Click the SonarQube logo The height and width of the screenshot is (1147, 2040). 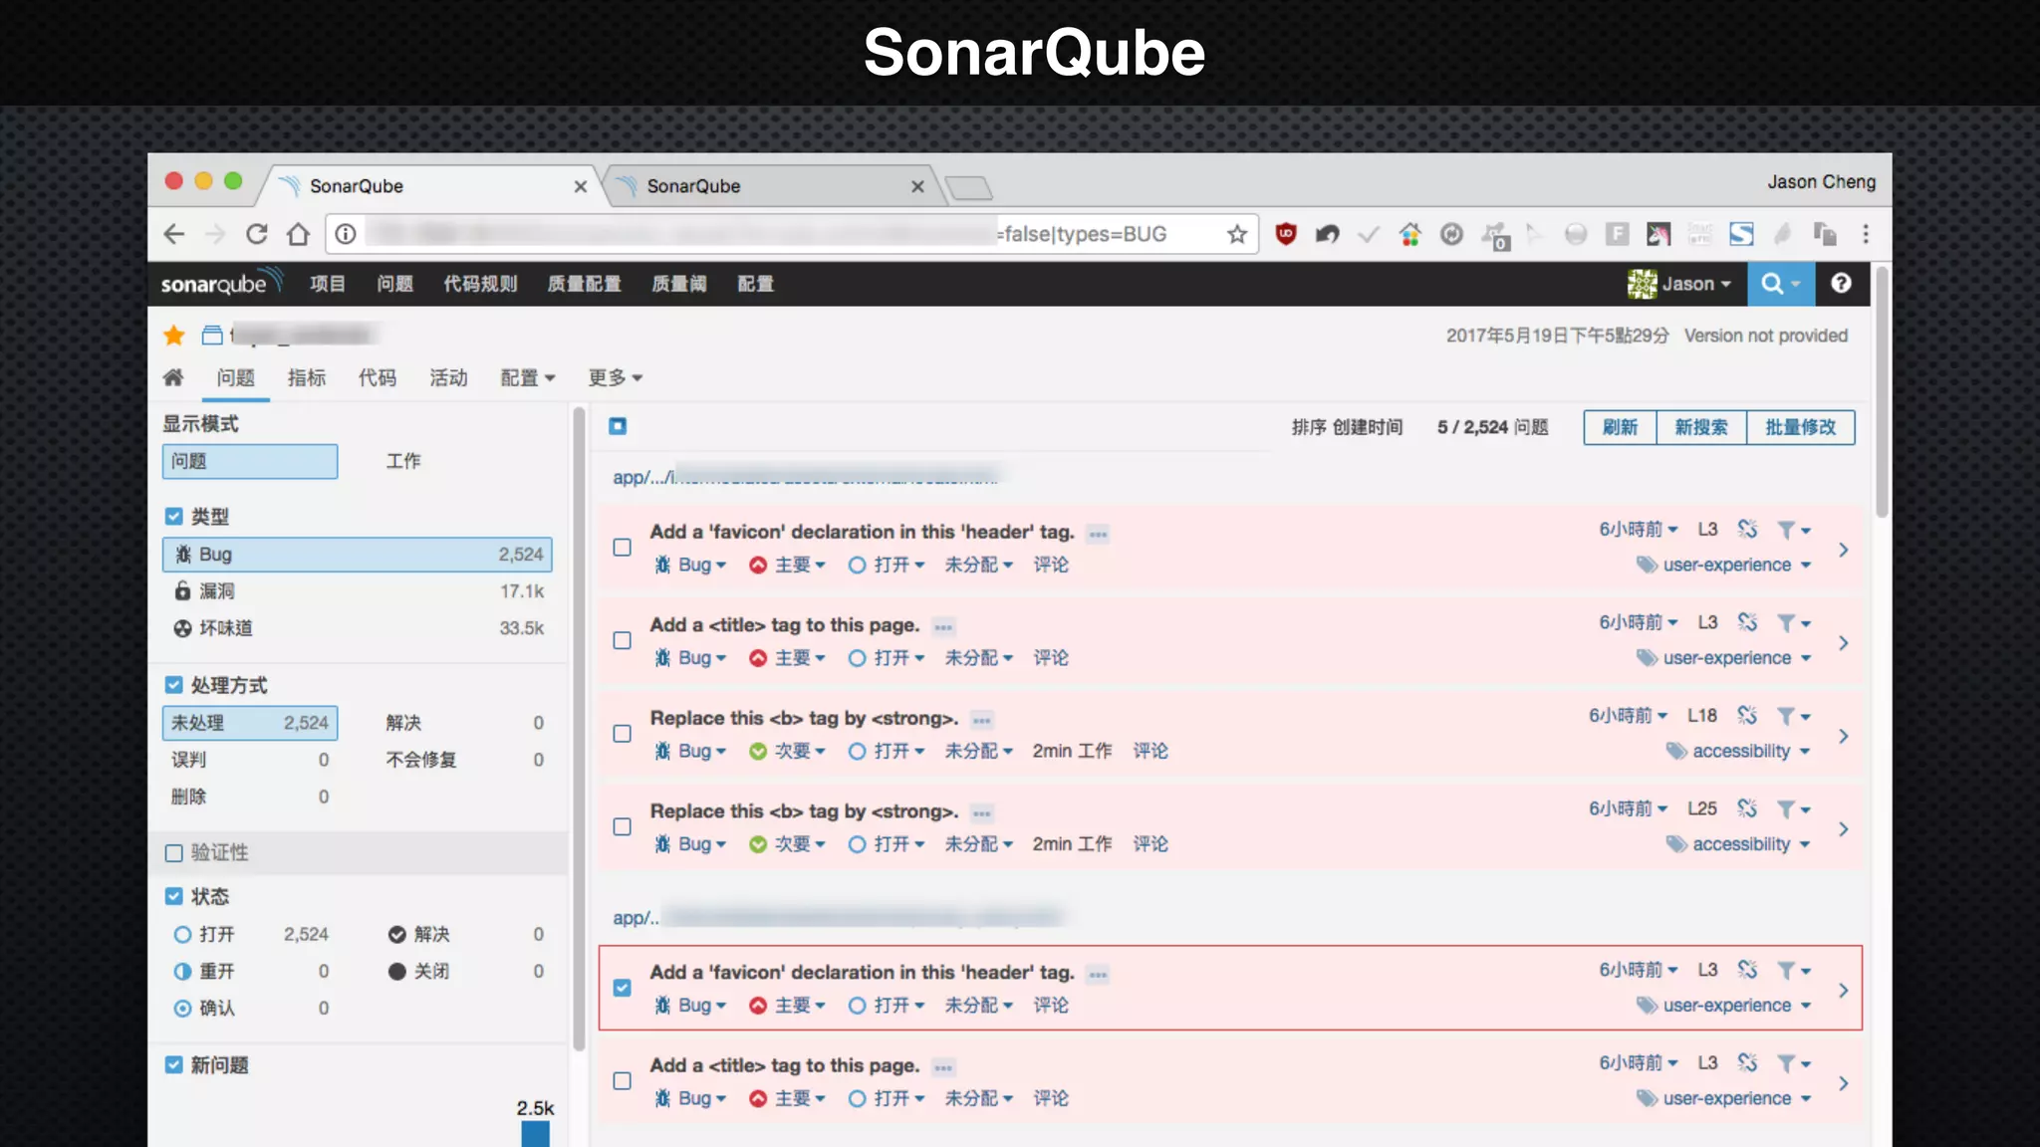[x=221, y=283]
